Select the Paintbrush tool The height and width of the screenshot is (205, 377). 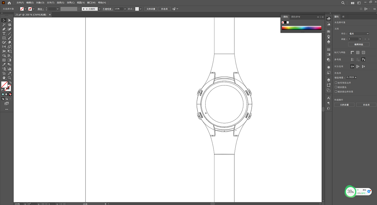tap(10, 38)
